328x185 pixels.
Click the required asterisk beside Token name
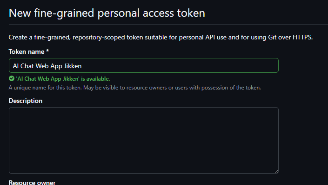coord(47,51)
